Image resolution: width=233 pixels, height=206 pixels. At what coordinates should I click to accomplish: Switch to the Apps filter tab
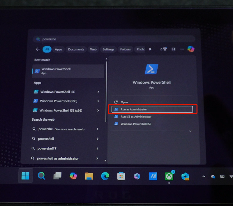(59, 49)
